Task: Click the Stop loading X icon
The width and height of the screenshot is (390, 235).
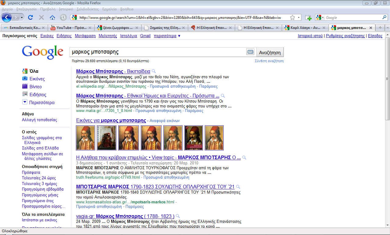Action: (41, 17)
